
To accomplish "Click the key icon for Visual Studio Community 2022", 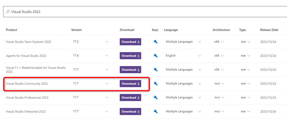I will pyautogui.click(x=156, y=84).
